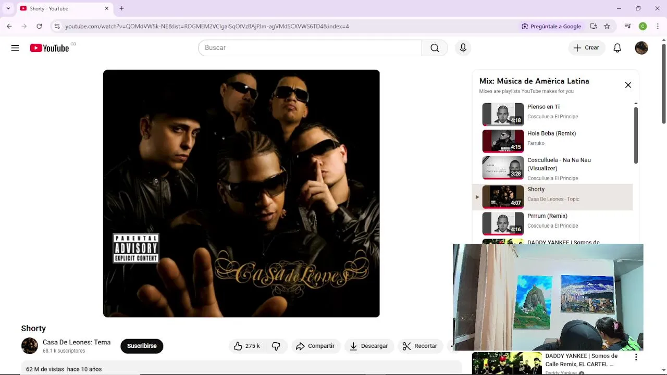
Task: Open a new browser tab
Action: (121, 8)
